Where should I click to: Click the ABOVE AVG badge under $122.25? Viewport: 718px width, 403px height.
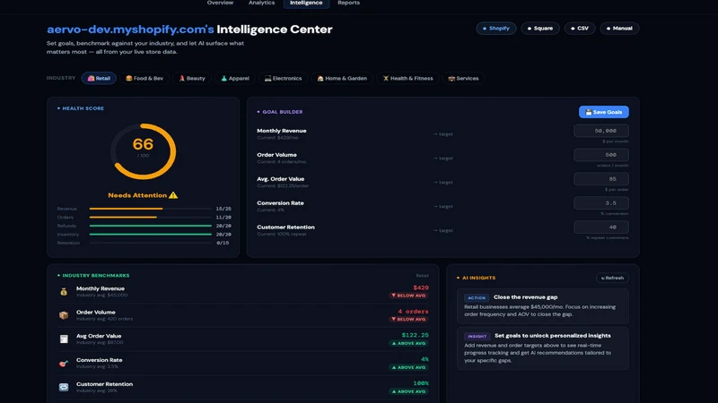coord(408,343)
